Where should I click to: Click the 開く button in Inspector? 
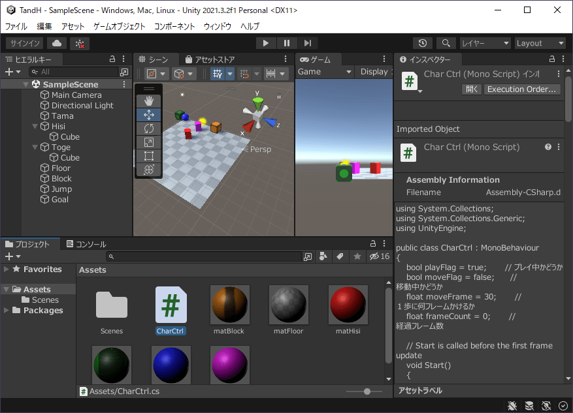pos(472,89)
